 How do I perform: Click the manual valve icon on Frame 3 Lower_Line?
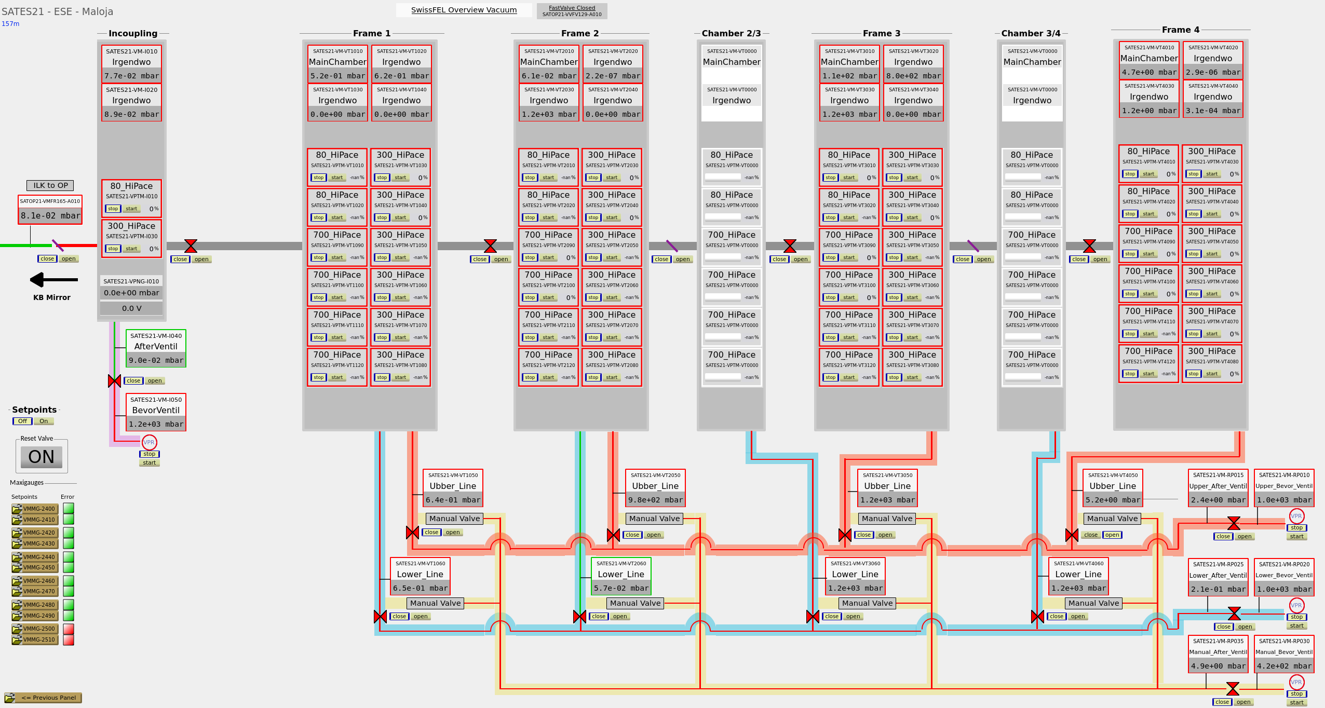[x=813, y=617]
